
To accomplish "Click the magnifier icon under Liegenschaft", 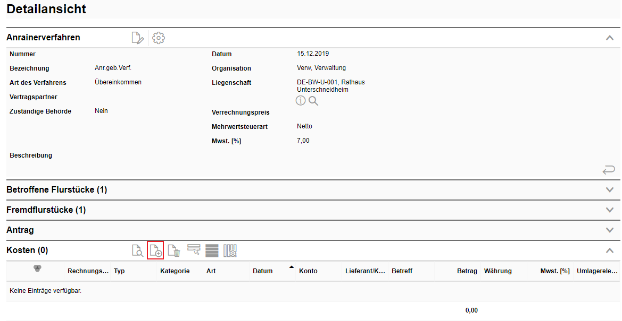I will [x=313, y=101].
